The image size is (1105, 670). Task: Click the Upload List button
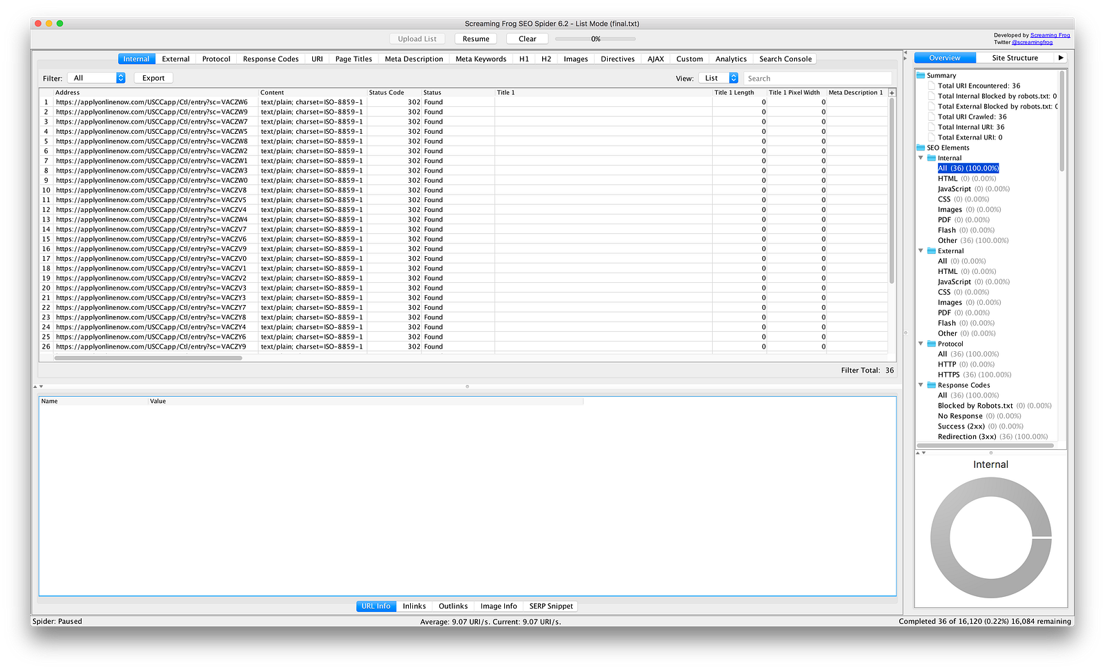tap(417, 39)
